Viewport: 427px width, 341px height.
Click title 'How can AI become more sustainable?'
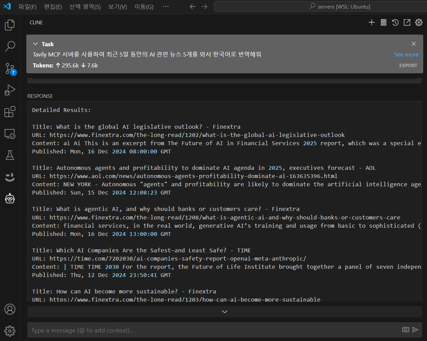point(117,291)
